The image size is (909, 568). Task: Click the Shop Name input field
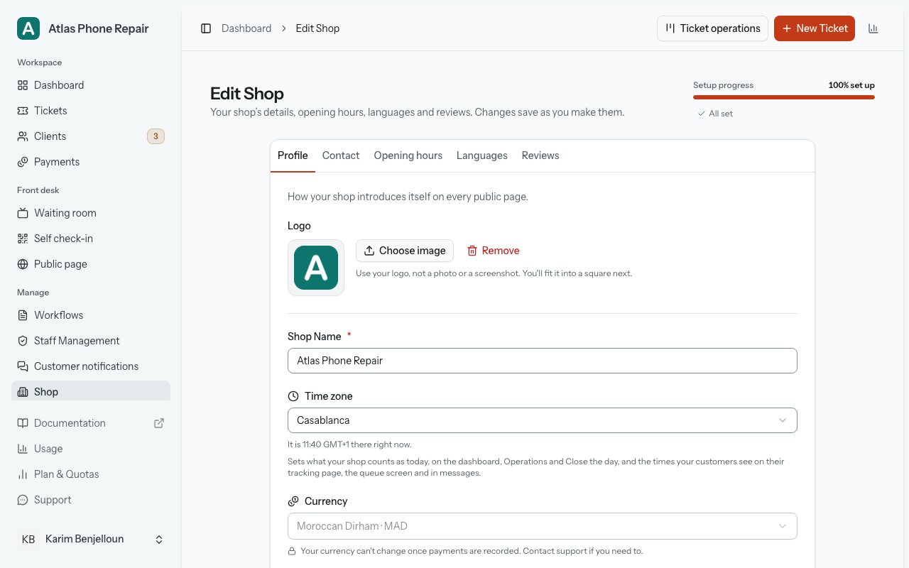[542, 361]
